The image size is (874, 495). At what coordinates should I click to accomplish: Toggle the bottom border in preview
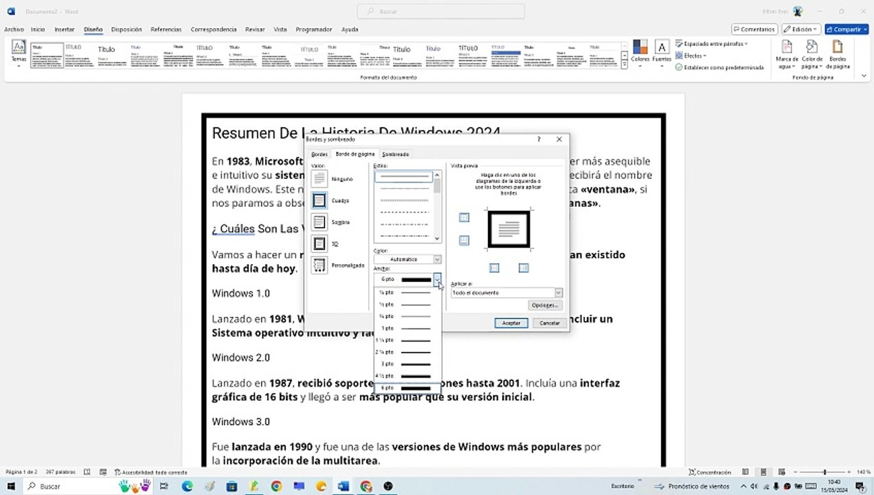464,241
